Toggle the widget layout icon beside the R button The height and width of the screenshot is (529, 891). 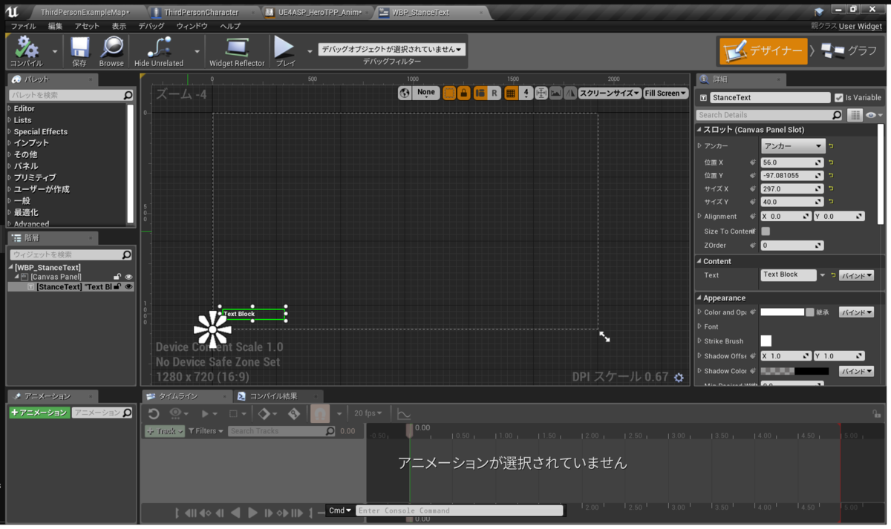point(480,93)
